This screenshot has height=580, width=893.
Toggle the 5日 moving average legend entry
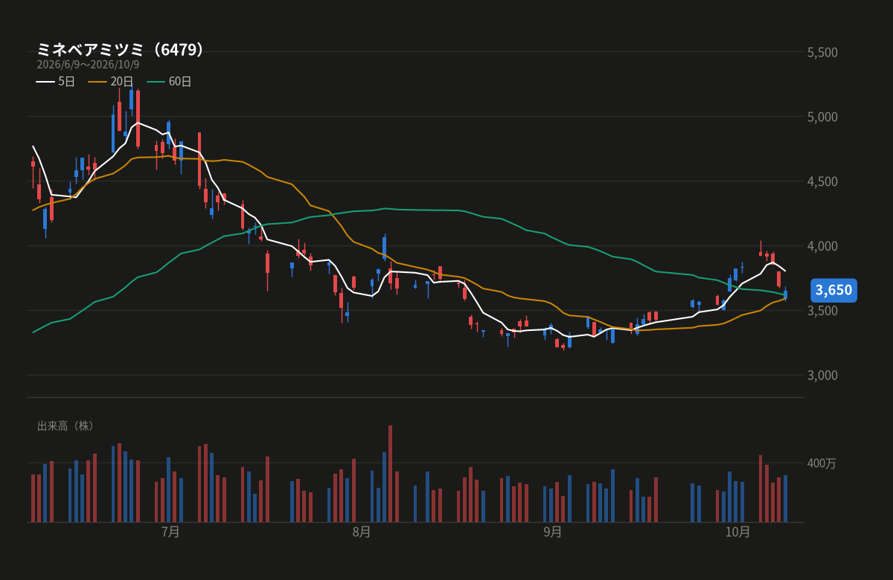(x=56, y=82)
